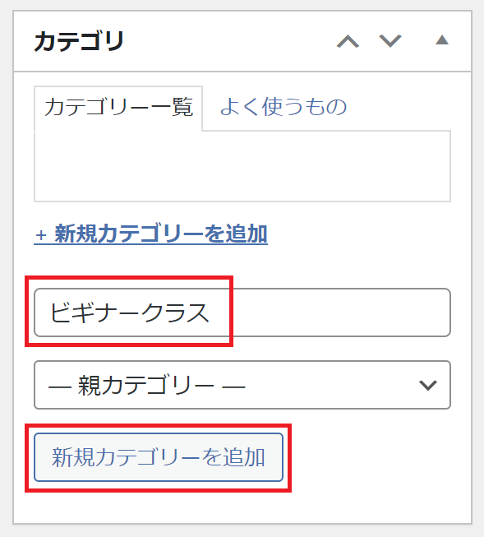Click the plus sign of the add-category link
This screenshot has width=484, height=537.
pos(41,236)
